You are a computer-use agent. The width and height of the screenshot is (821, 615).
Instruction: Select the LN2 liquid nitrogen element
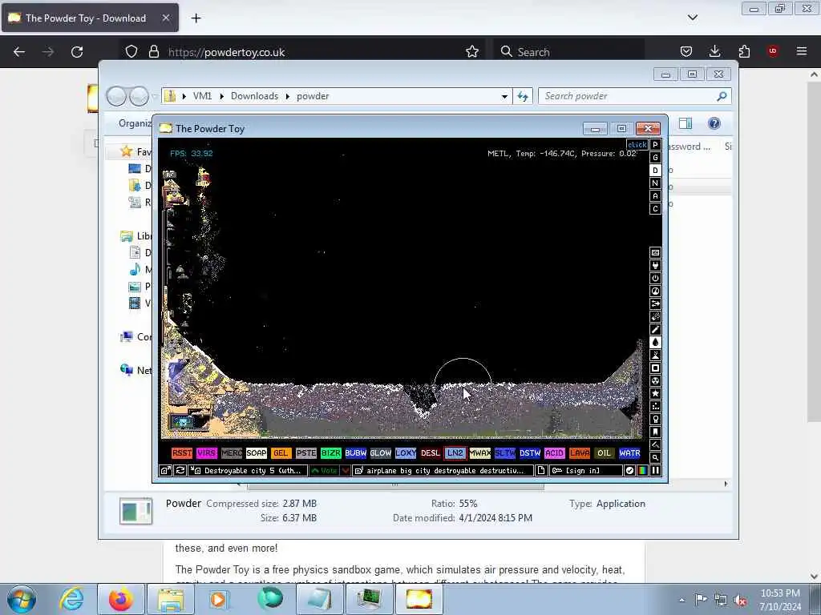(455, 453)
